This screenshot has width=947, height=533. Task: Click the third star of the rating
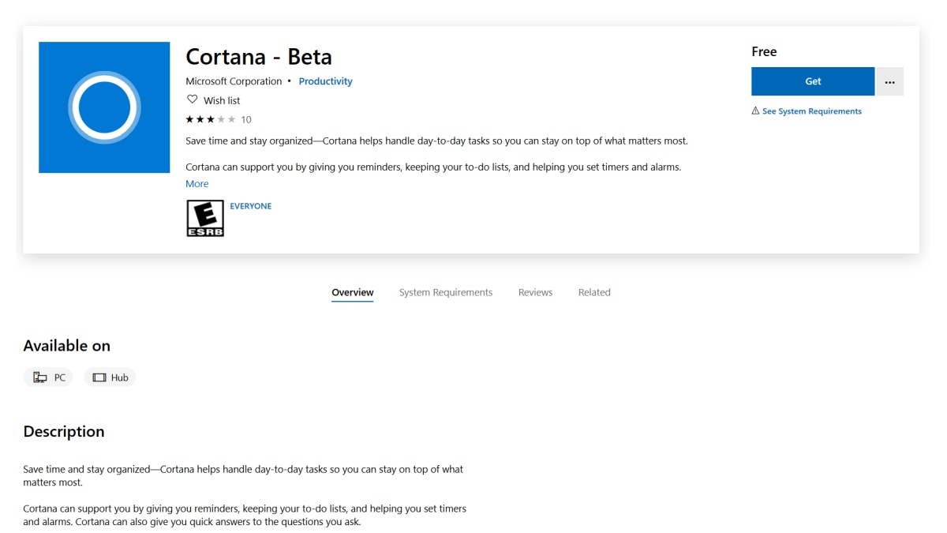coord(211,119)
